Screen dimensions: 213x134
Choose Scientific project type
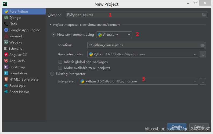coord(24,48)
